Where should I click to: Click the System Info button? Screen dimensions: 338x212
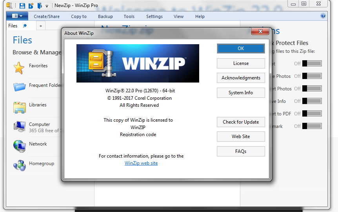tap(241, 93)
